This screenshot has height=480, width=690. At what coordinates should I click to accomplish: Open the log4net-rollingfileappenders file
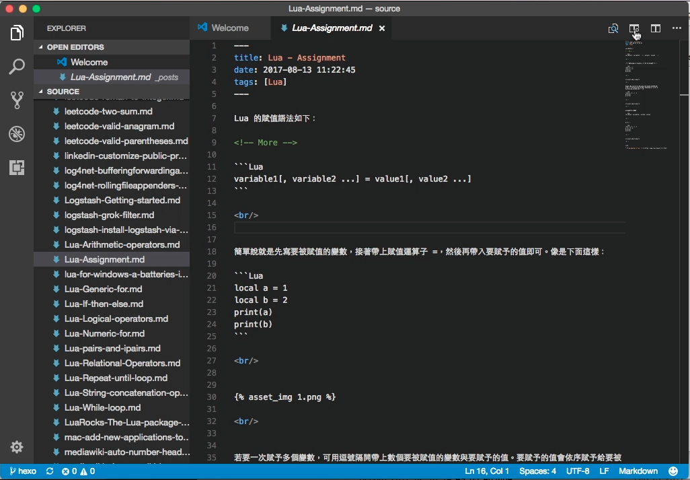pos(112,185)
